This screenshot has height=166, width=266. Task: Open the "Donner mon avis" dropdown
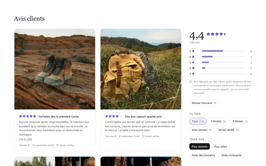pyautogui.click(x=204, y=103)
